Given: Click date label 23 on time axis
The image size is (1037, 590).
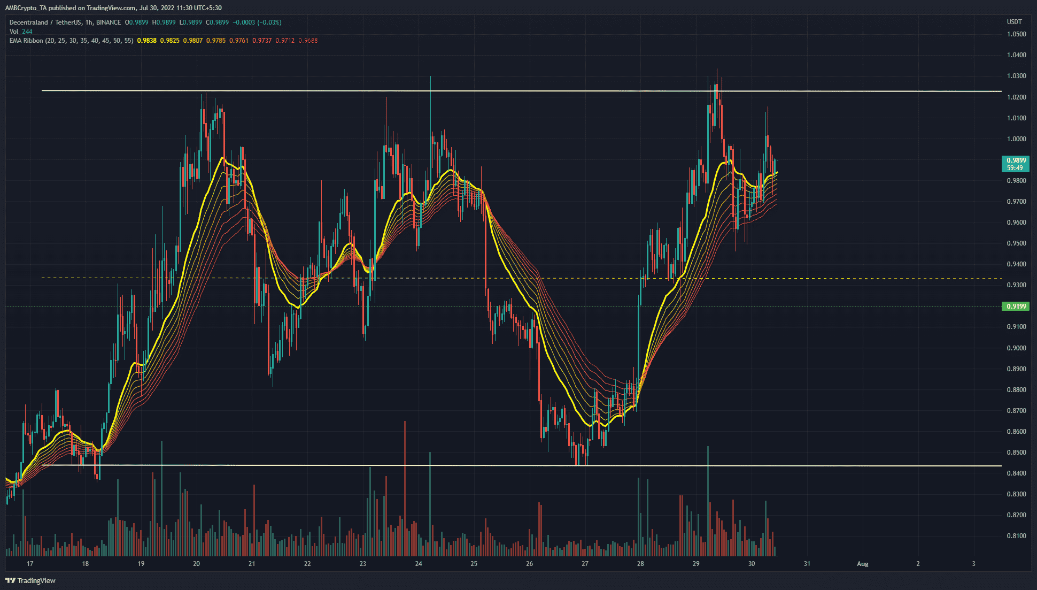Looking at the screenshot, I should coord(363,564).
